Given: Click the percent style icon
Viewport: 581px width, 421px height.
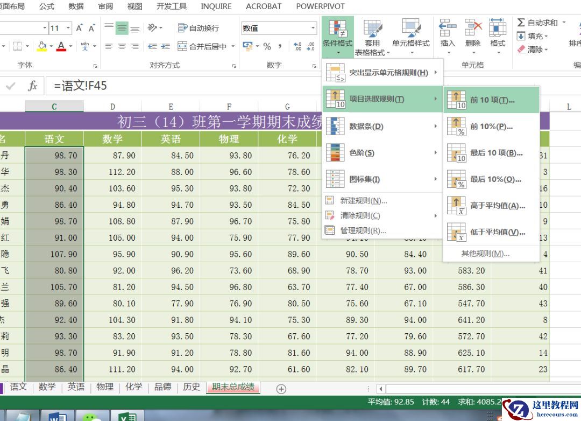Looking at the screenshot, I should [267, 47].
